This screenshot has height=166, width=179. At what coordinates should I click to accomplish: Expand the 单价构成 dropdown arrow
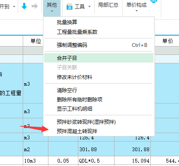(x=136, y=11)
